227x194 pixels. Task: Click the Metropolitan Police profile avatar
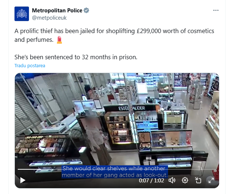point(22,14)
